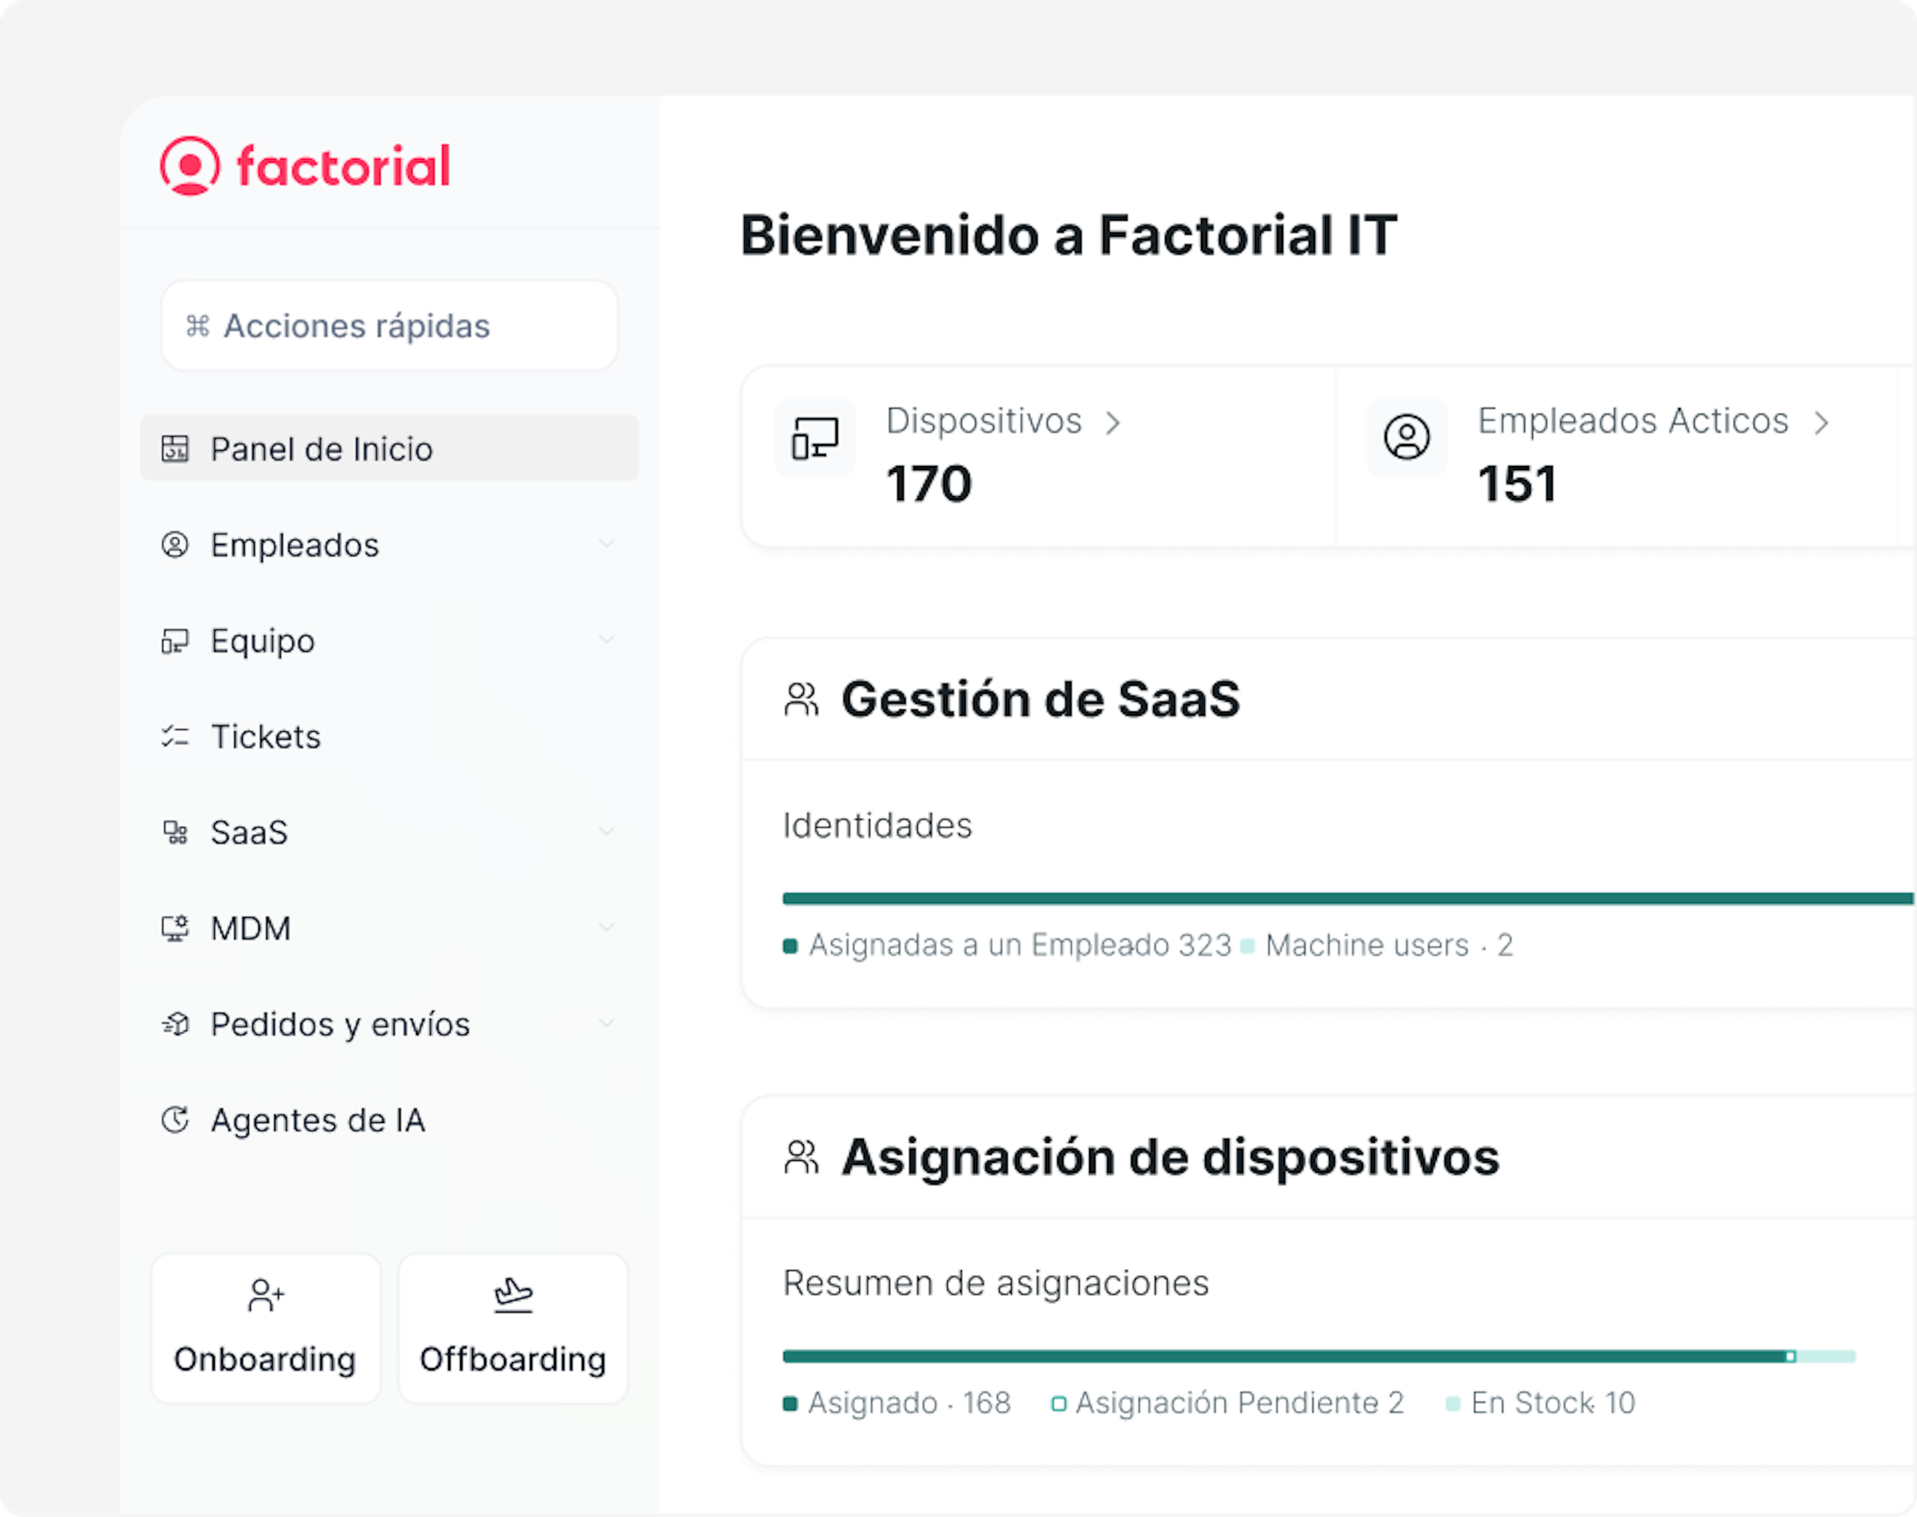The image size is (1917, 1517).
Task: Click the Offboarding plane icon
Action: coord(513,1295)
